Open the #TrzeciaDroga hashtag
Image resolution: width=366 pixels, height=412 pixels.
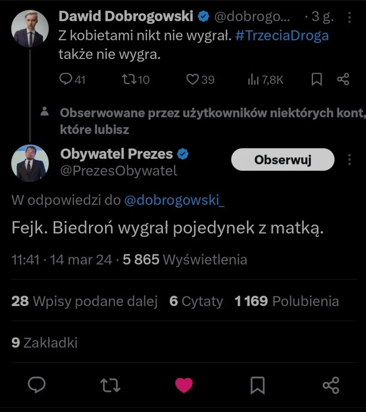[282, 36]
